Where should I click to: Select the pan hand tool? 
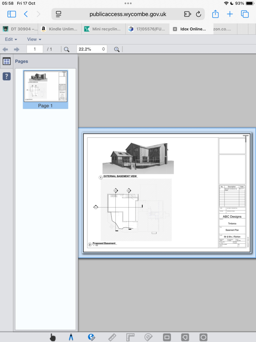tap(53, 337)
